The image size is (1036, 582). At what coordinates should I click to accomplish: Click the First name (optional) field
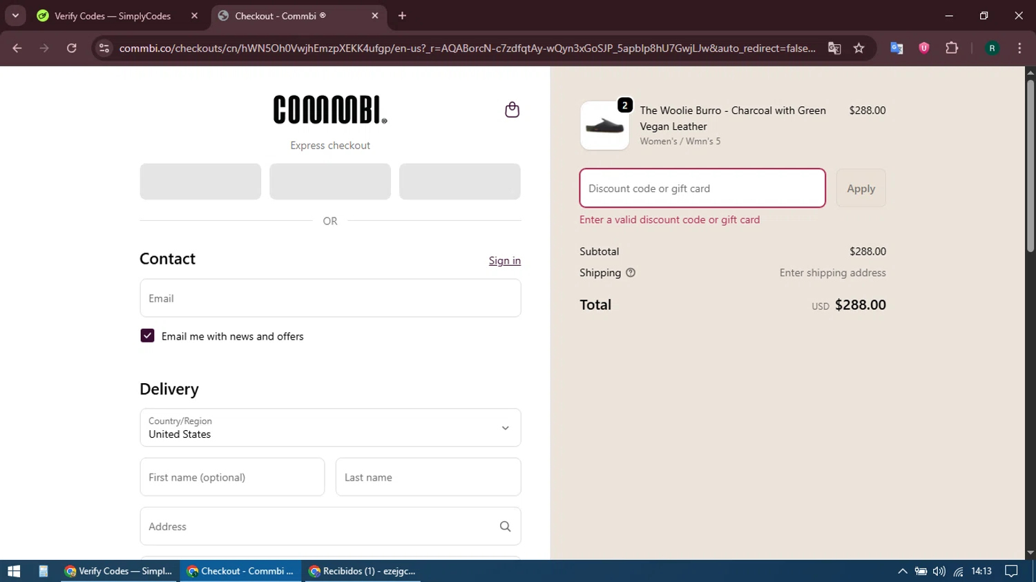pyautogui.click(x=232, y=477)
